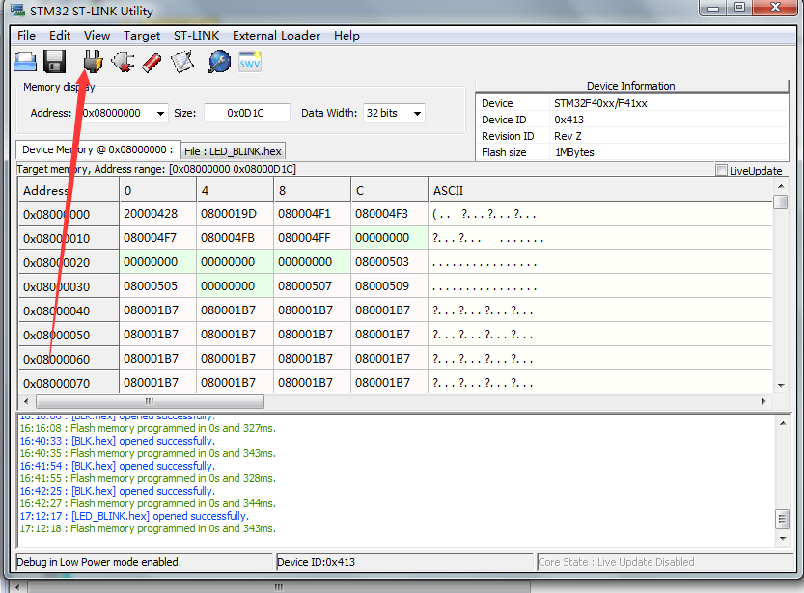Click log panel scroll up arrow
Screen dimensions: 804x593
(783, 423)
